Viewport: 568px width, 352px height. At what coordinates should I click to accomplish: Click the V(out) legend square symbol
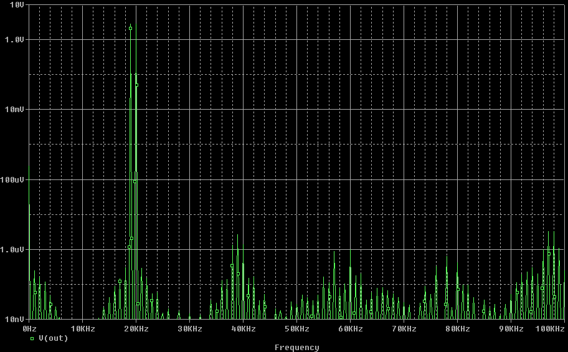tap(32, 338)
